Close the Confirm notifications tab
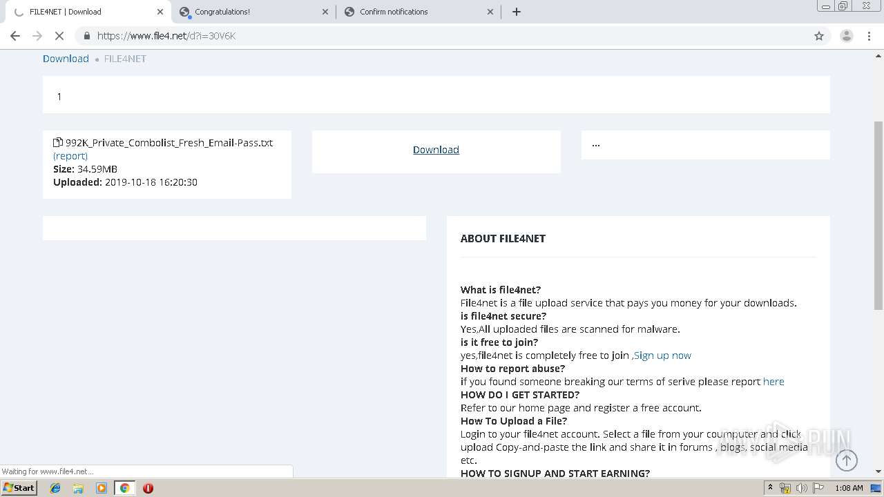This screenshot has height=497, width=884. (490, 12)
